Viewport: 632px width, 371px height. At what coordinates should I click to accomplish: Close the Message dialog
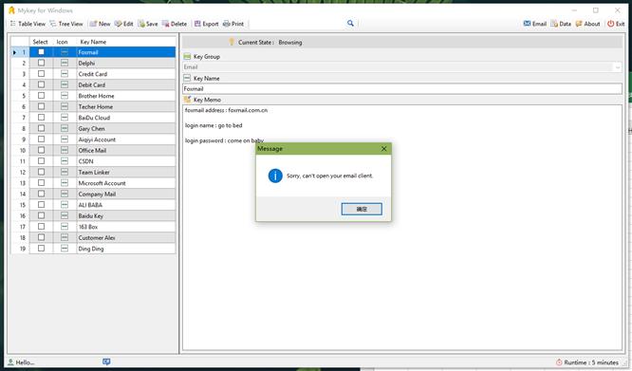[x=383, y=149]
